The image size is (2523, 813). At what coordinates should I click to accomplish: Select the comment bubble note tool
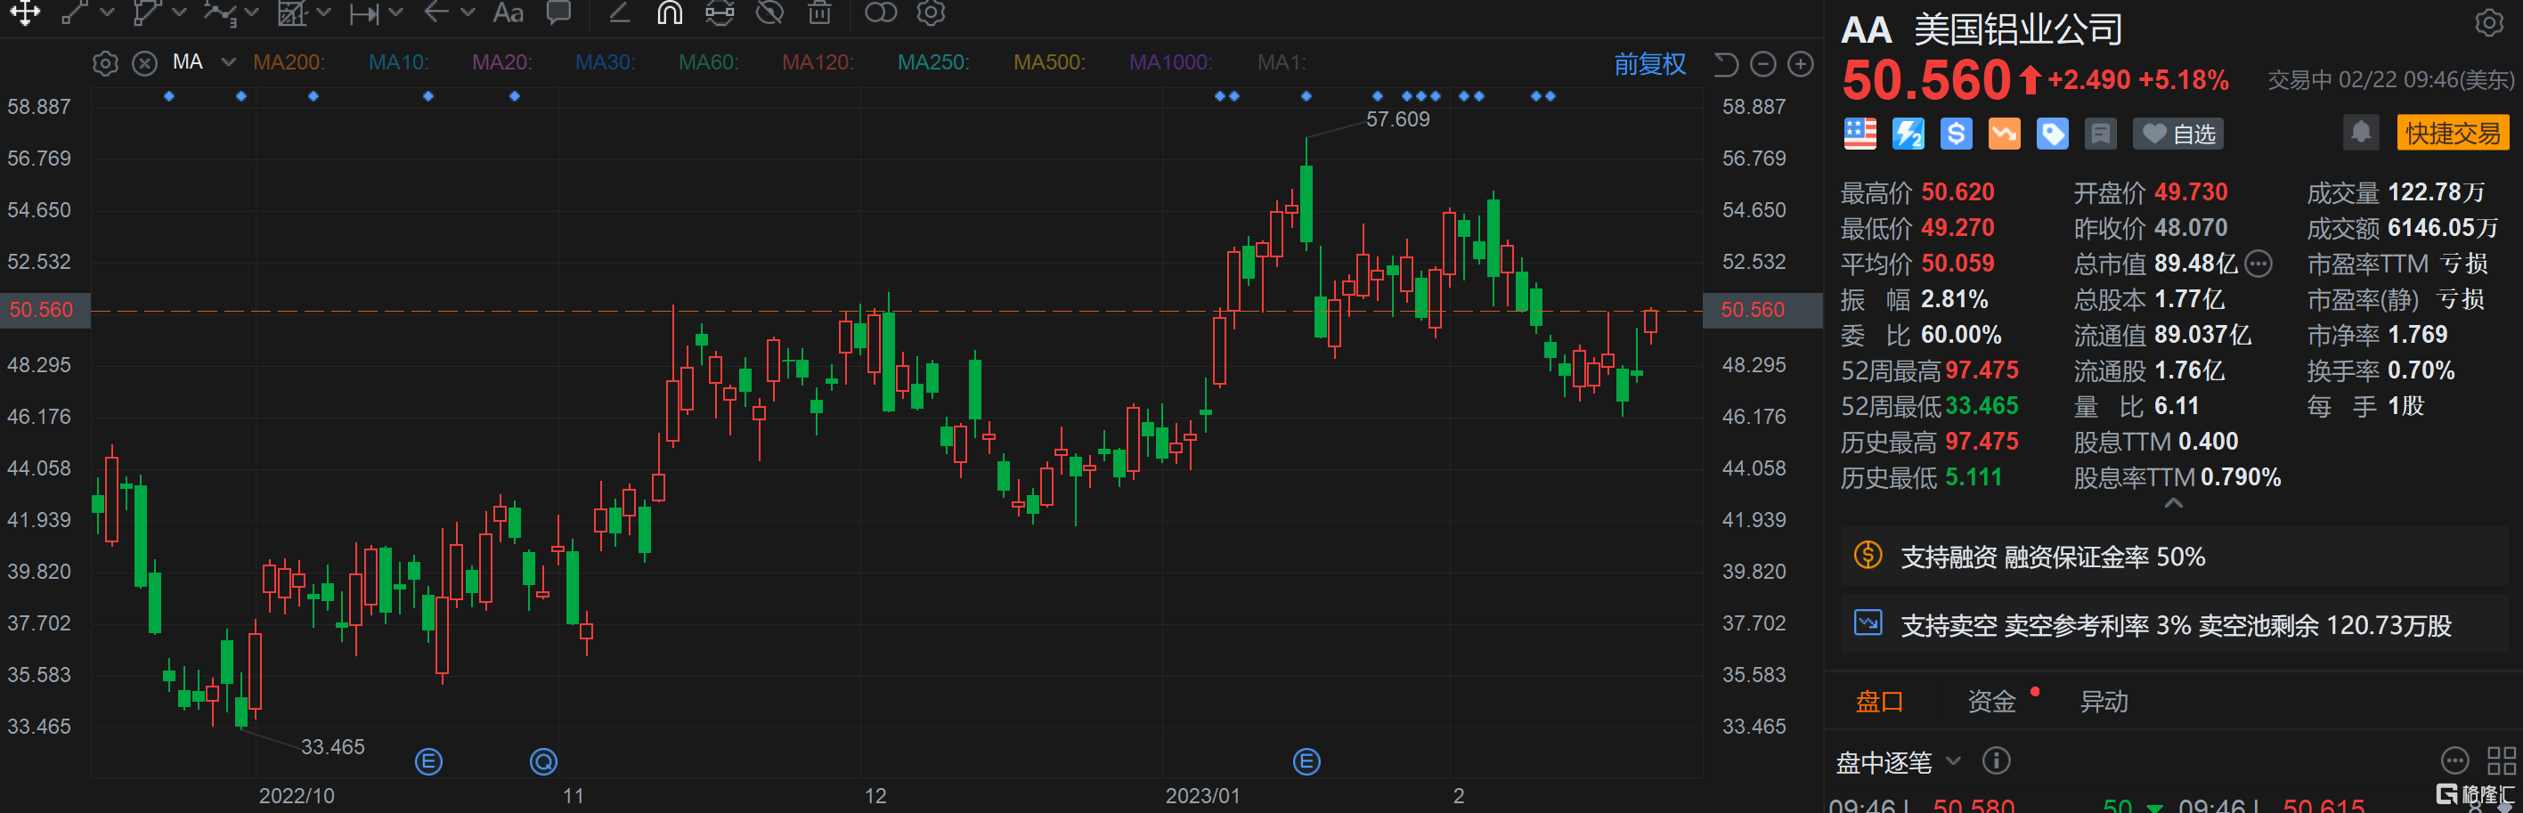pyautogui.click(x=558, y=12)
